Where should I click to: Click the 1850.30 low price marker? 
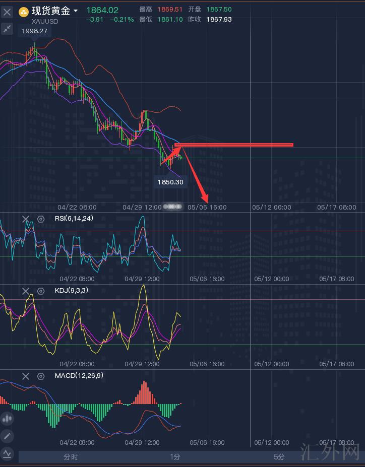(x=170, y=182)
